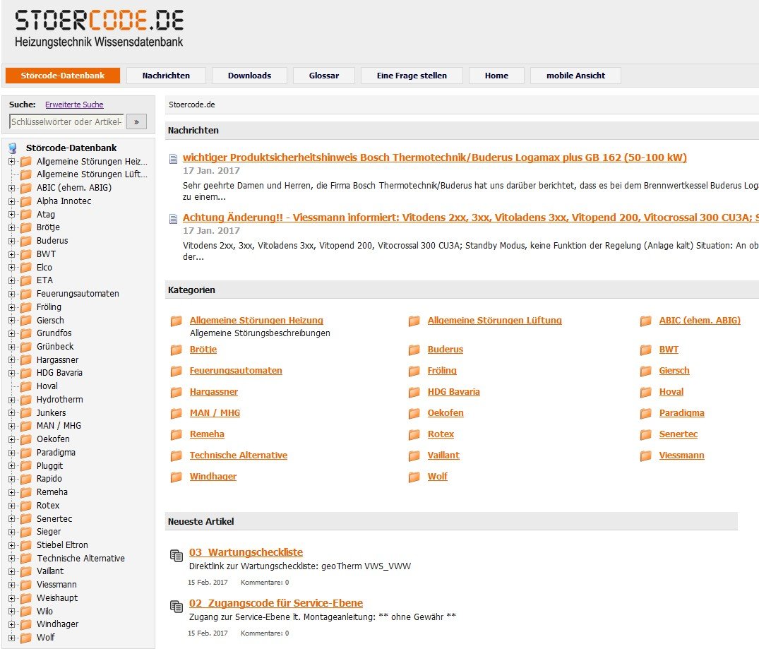Expand the Allgemeine Störungen Heiz... tree node
759x649 pixels.
pos(11,161)
